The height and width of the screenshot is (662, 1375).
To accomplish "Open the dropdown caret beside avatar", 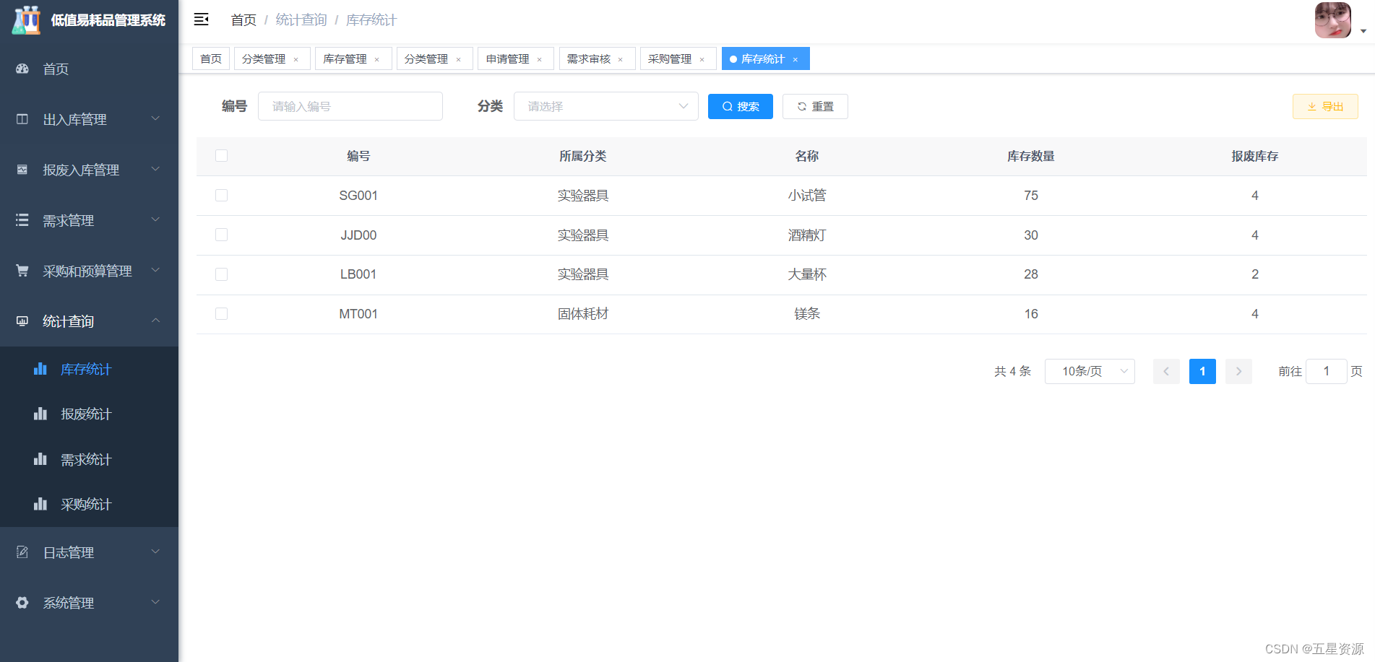I will [1363, 31].
